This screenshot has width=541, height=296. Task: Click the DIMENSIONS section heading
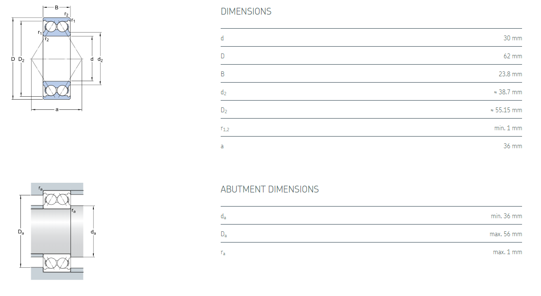click(x=246, y=12)
